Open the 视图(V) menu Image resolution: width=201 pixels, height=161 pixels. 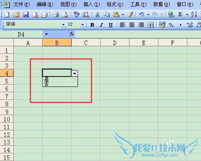pos(68,4)
